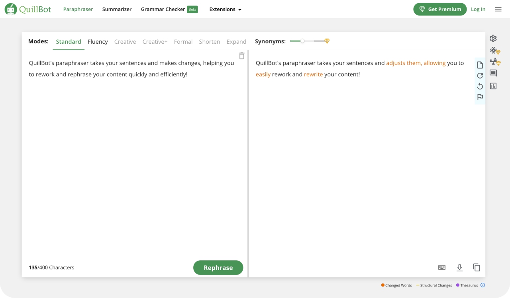Image resolution: width=510 pixels, height=298 pixels.
Task: Open the premium compare modes icon
Action: (x=495, y=62)
